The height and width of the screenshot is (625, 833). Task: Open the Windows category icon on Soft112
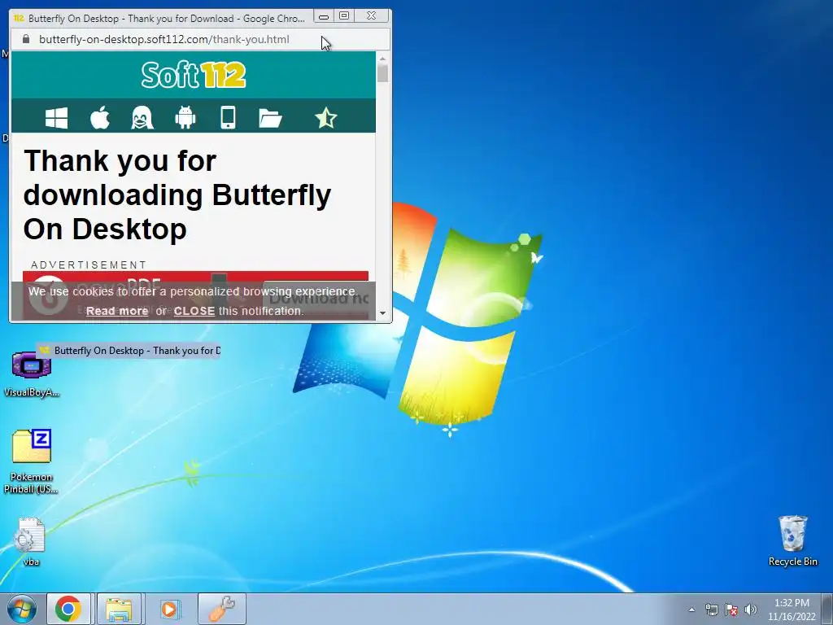click(x=56, y=118)
